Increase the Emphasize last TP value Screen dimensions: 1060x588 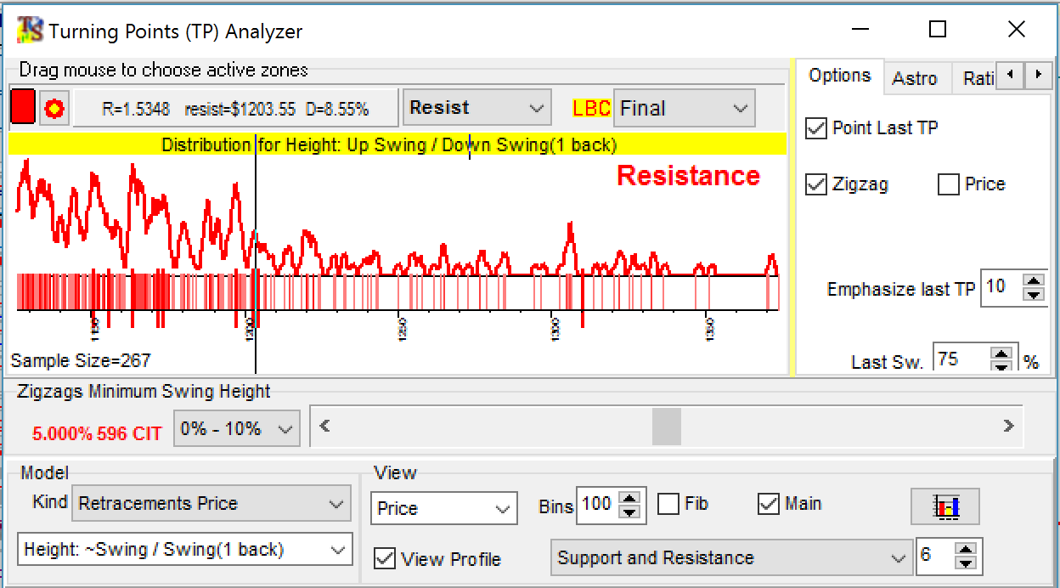(1033, 281)
